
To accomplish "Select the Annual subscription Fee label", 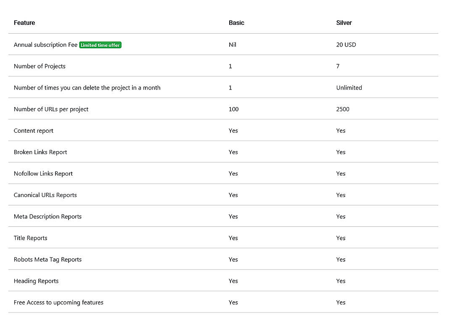I will tap(46, 45).
